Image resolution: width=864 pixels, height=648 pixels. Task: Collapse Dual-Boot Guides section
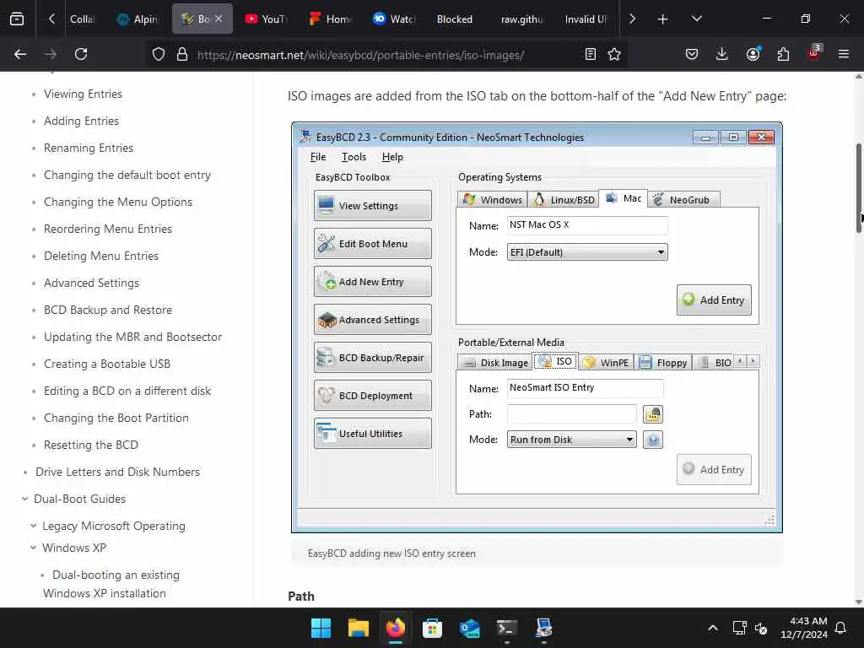click(x=24, y=499)
